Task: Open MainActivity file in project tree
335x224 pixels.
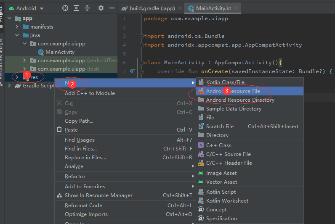Action: point(60,52)
